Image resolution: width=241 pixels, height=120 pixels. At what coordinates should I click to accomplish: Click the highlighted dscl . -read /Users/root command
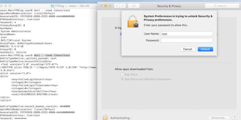click(52, 55)
